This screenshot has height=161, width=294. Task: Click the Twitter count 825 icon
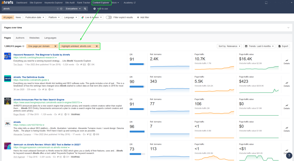point(81,64)
